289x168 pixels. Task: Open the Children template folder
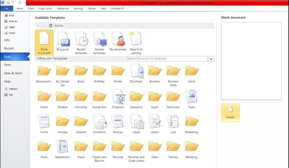pyautogui.click(x=62, y=99)
